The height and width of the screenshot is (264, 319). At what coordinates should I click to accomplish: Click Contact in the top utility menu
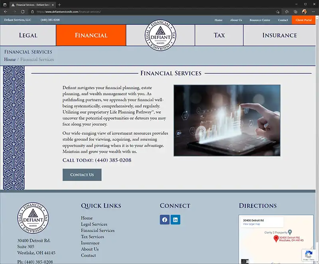(x=283, y=20)
